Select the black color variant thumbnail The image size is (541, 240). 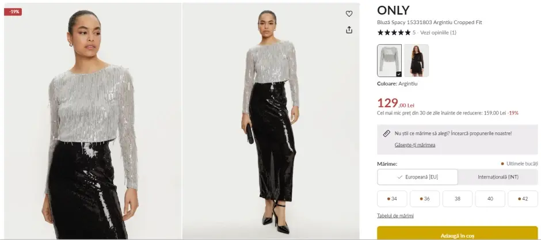[x=416, y=60]
